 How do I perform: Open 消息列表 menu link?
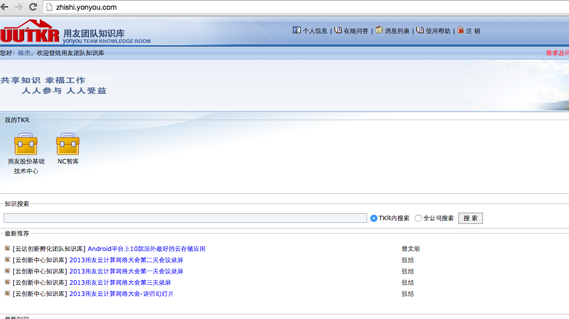pos(397,31)
